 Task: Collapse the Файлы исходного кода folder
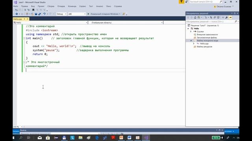[x=191, y=41]
